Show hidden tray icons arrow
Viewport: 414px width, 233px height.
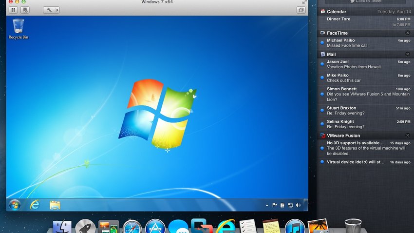[x=267, y=205]
